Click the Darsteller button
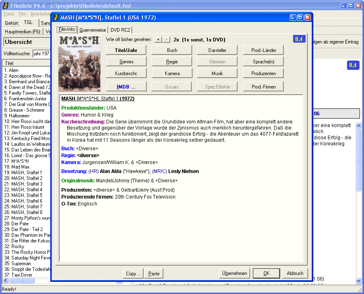The height and width of the screenshot is (294, 364). pos(217,50)
